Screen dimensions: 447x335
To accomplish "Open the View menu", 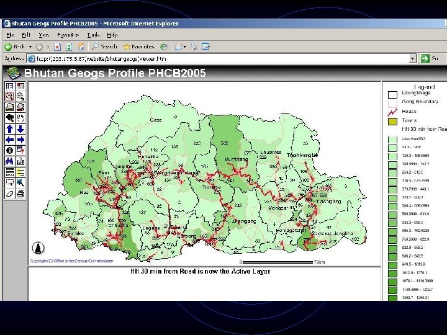I will [43, 35].
